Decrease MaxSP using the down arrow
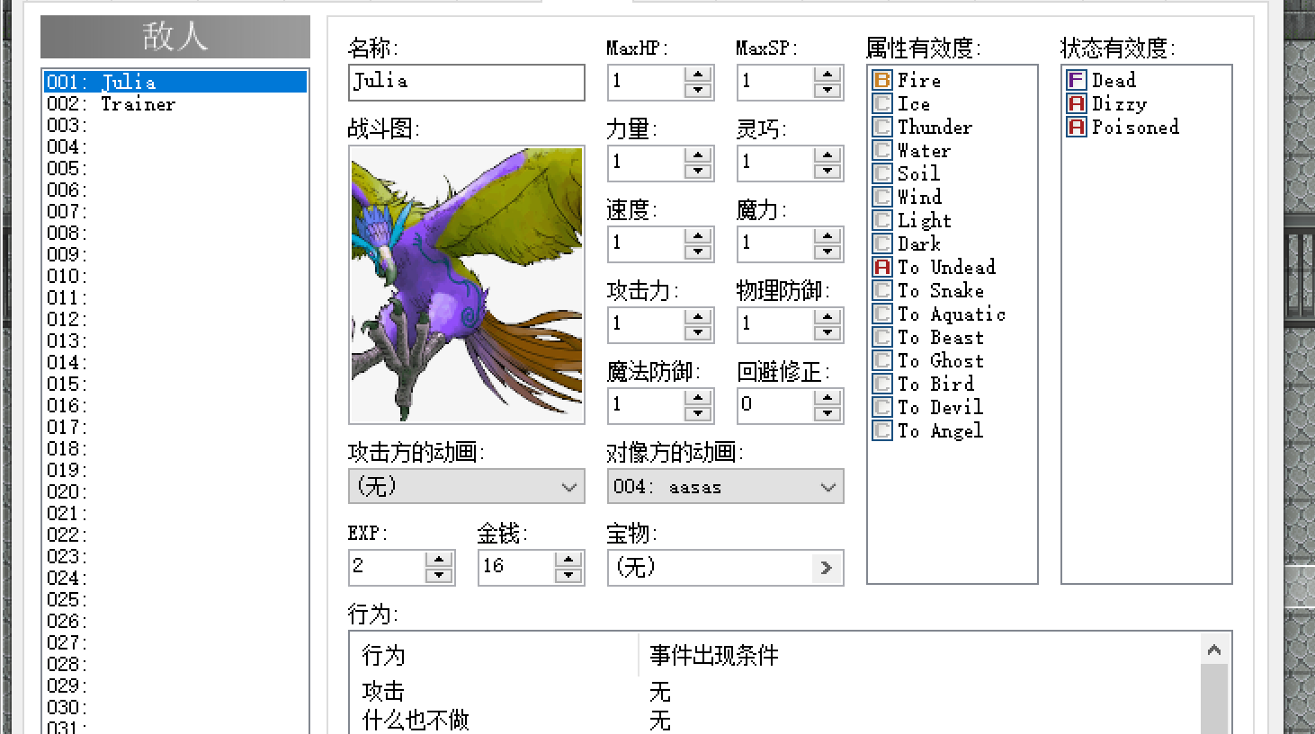1315x734 pixels. (826, 89)
